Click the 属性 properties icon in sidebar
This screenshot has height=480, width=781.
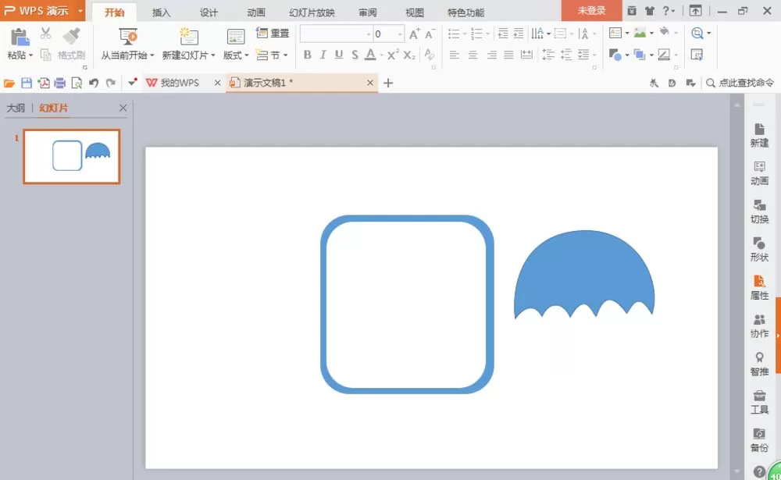point(759,287)
